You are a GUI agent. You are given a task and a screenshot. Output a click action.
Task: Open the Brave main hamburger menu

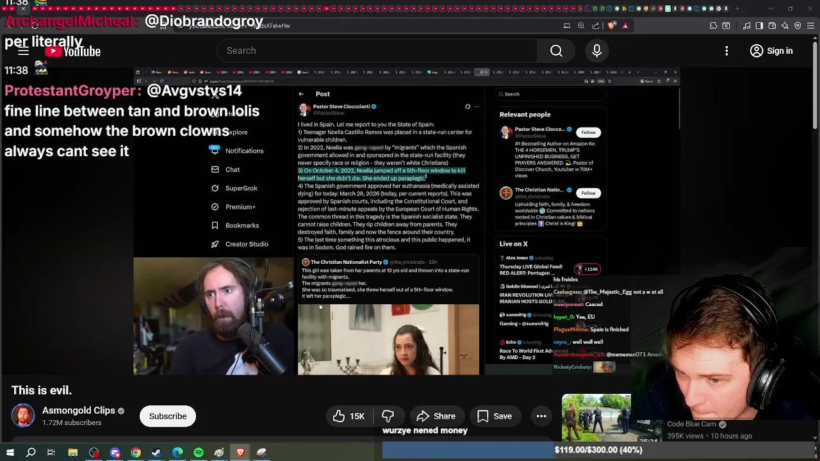[x=810, y=26]
